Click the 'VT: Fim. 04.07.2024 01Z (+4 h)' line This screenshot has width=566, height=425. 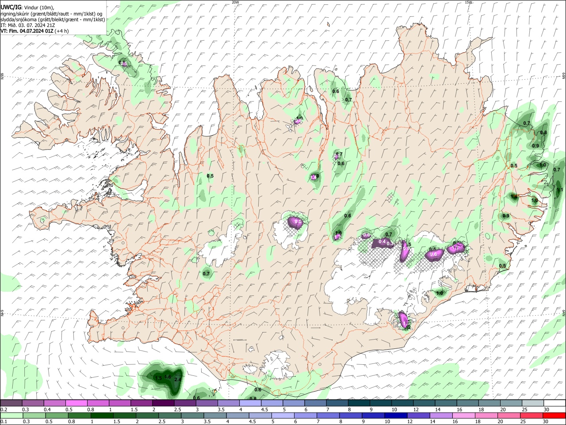click(x=34, y=31)
